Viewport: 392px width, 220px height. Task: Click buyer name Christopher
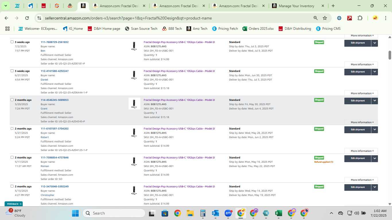coord(47,195)
